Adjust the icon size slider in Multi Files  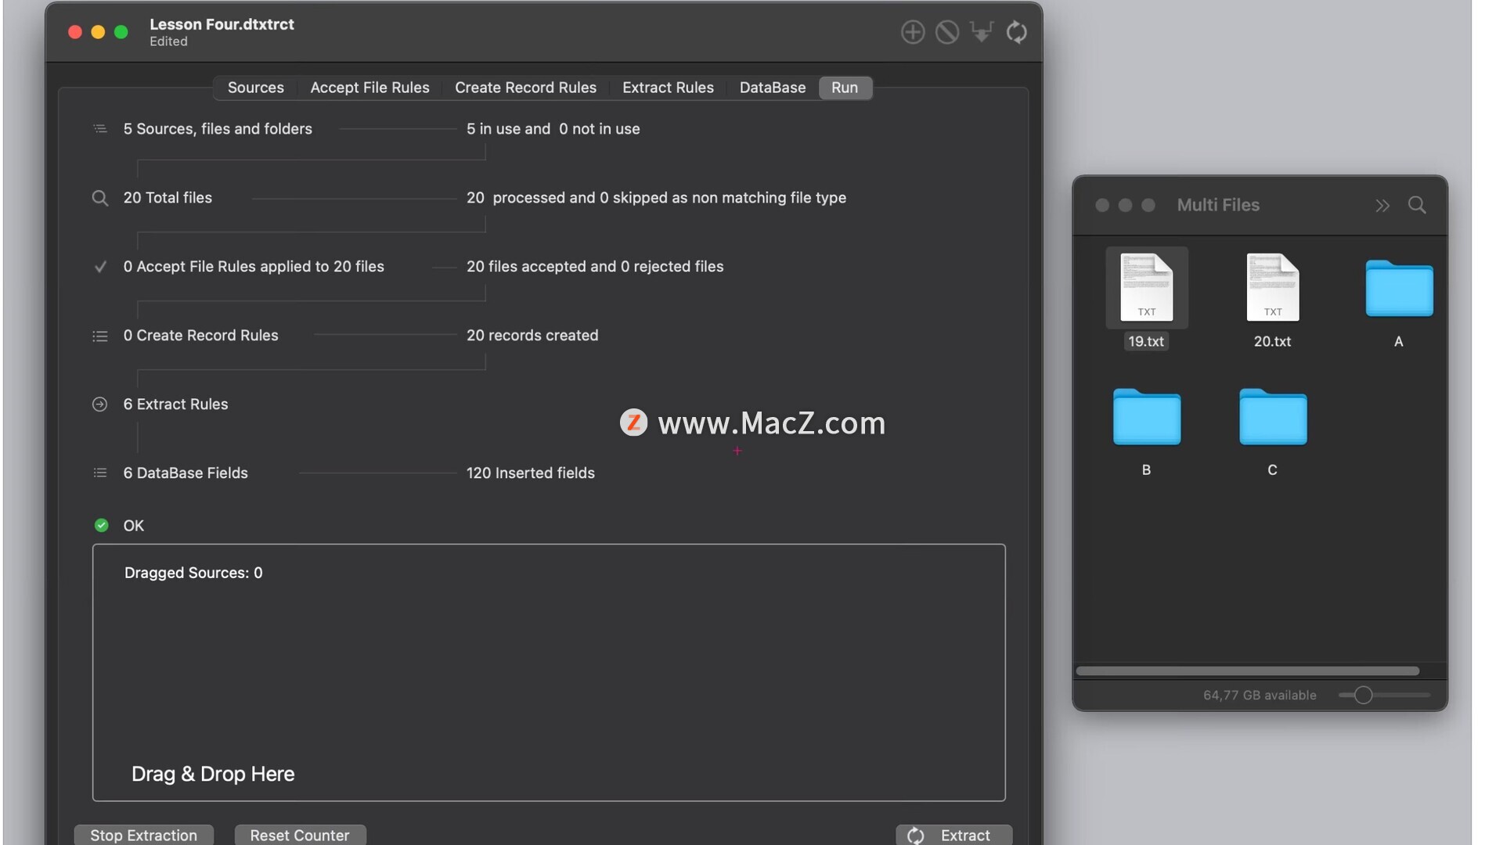1363,695
